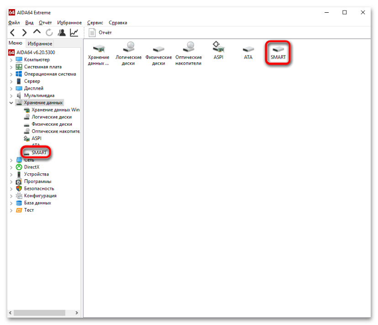Open the Сервис menu

95,23
